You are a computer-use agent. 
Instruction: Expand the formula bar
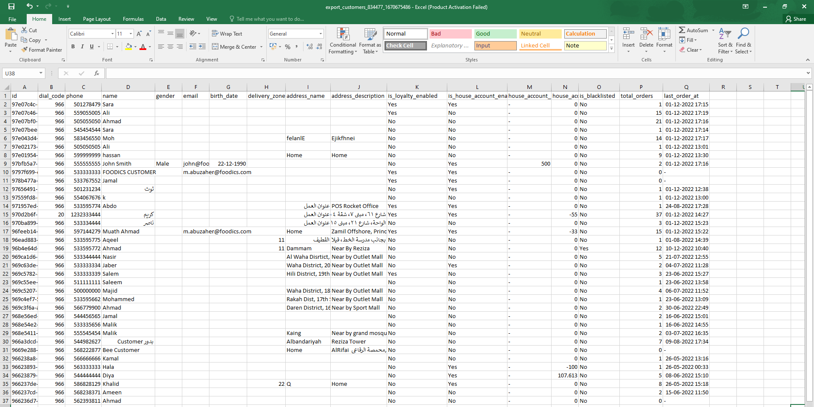pos(808,73)
